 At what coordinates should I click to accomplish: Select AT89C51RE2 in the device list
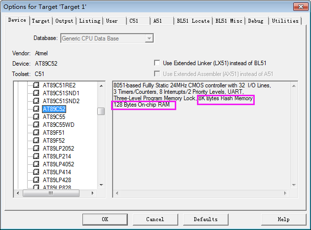[x=59, y=85]
